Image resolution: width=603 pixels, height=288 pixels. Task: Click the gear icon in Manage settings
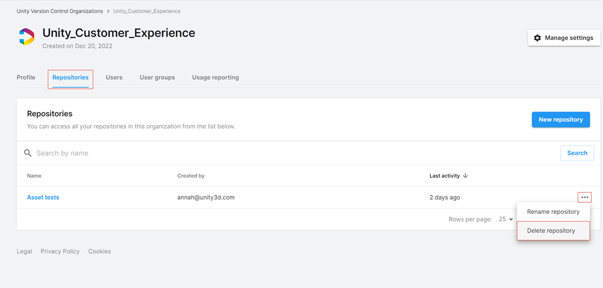point(537,38)
